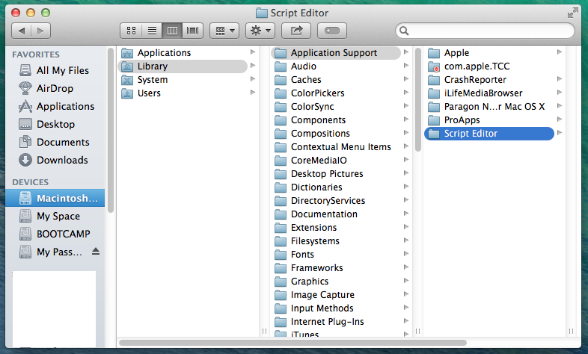Open Downloads in the sidebar
The width and height of the screenshot is (588, 354).
(x=54, y=160)
